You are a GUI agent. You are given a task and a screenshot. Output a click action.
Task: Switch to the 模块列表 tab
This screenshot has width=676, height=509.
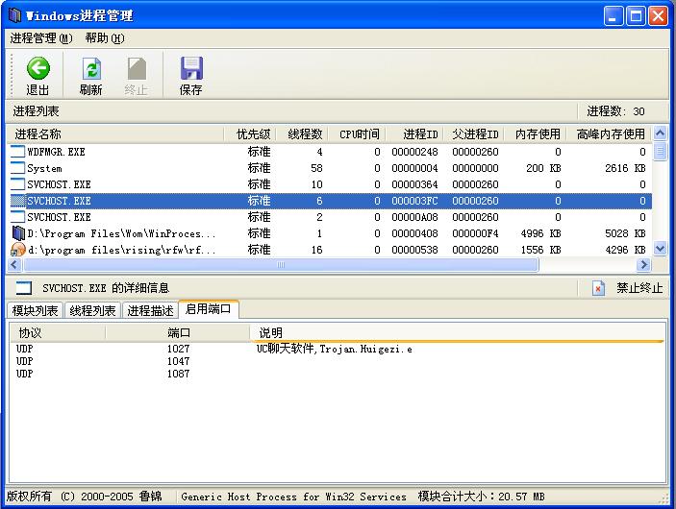[35, 310]
